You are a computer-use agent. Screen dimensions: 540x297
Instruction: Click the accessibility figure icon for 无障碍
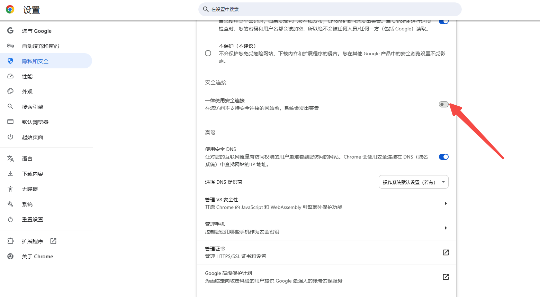pyautogui.click(x=10, y=189)
